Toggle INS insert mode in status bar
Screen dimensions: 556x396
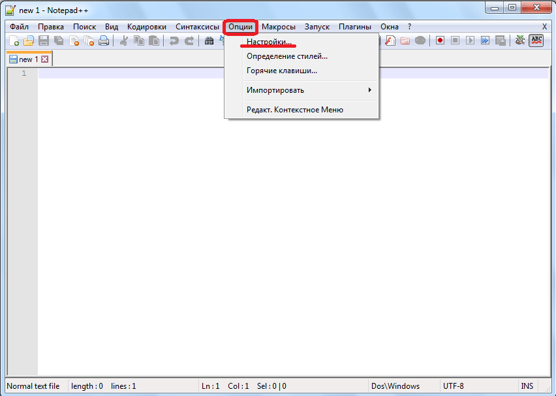click(x=527, y=386)
